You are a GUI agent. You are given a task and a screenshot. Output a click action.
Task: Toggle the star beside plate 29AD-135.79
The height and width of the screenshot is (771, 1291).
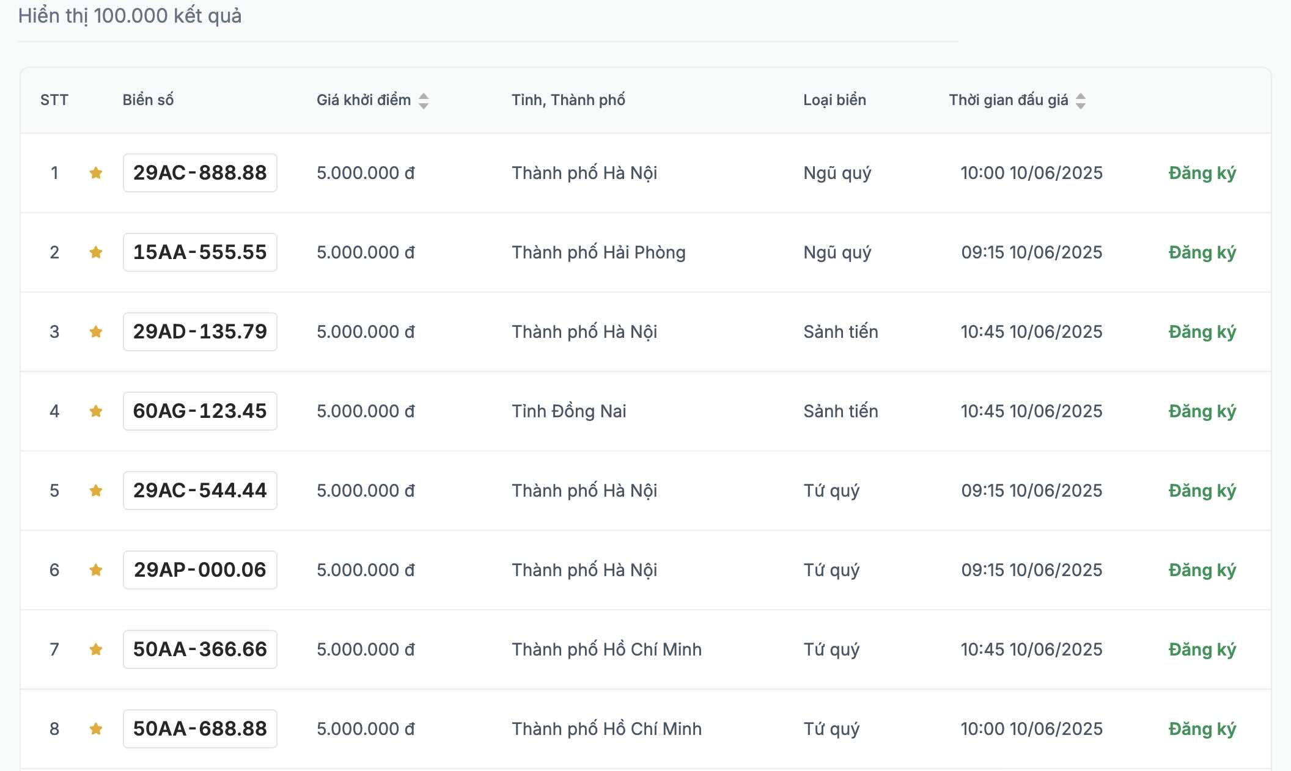coord(96,332)
